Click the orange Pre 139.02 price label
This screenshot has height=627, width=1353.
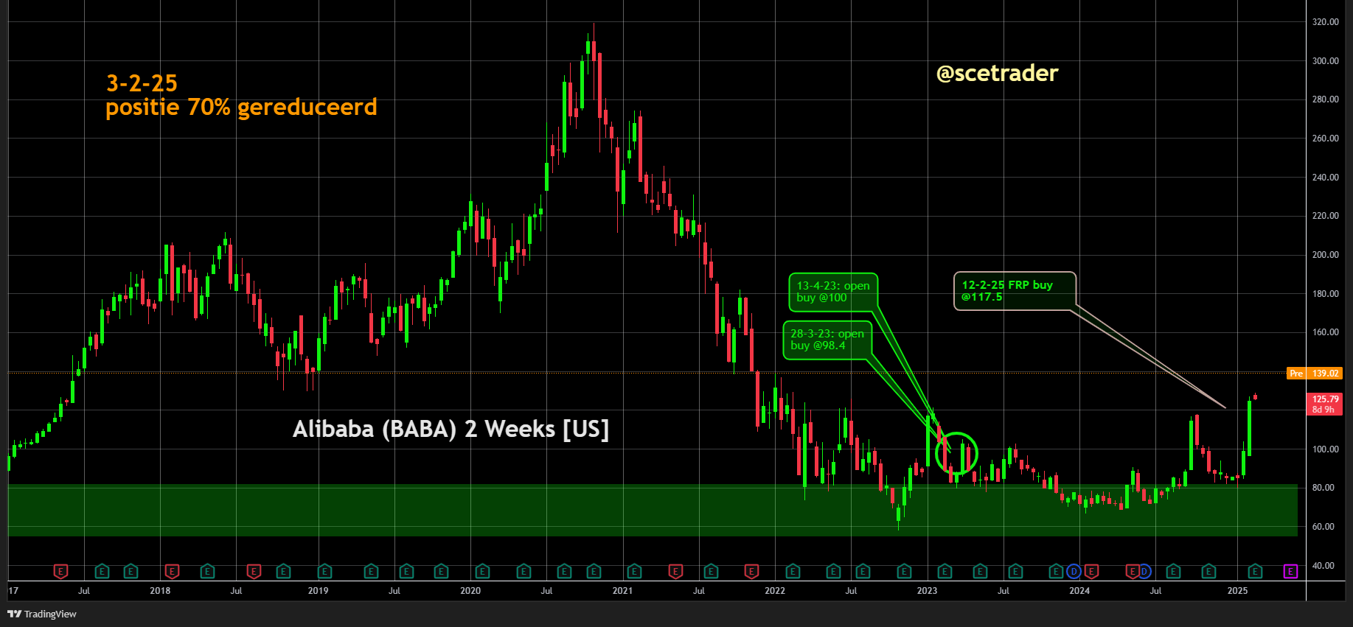coord(1314,374)
